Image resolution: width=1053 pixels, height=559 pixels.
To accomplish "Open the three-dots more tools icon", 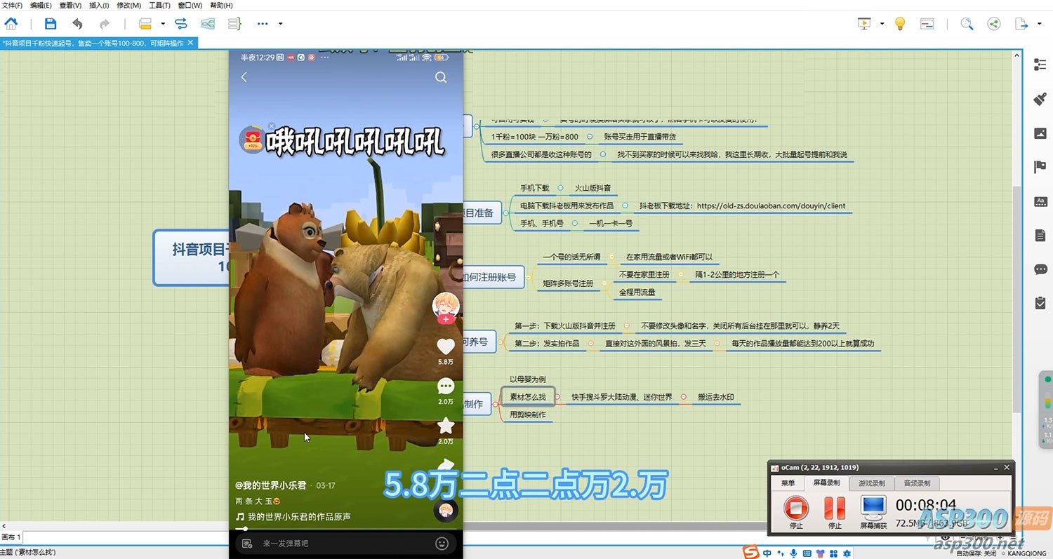I will 263,24.
